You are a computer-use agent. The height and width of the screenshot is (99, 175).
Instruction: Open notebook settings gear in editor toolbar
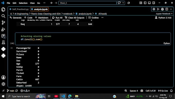(x=154, y=9)
